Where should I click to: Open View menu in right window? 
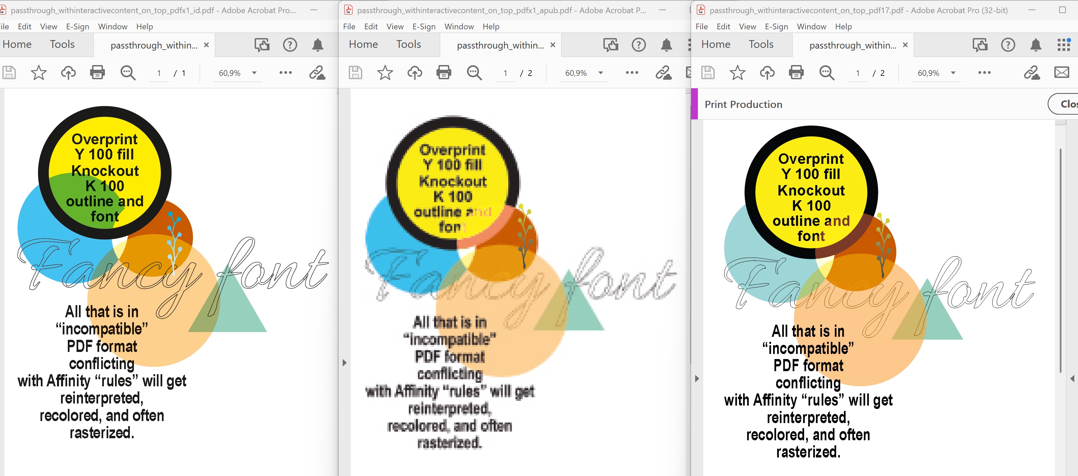click(747, 26)
